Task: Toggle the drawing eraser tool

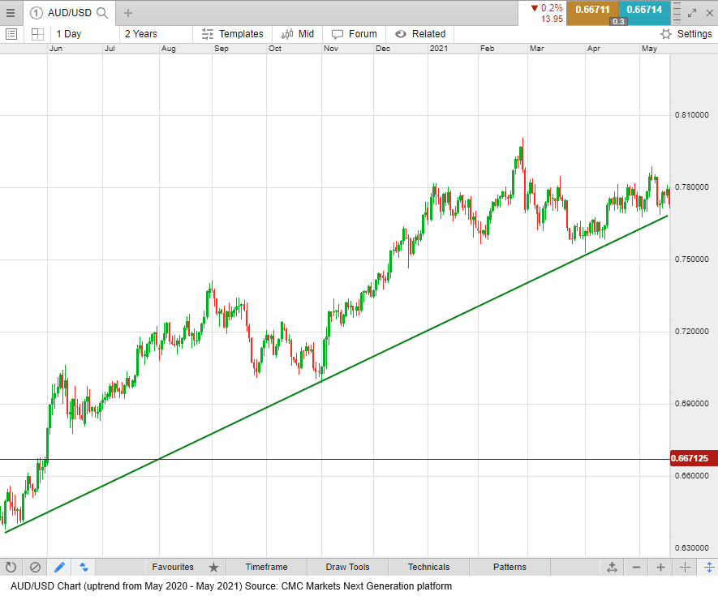Action: click(x=33, y=567)
